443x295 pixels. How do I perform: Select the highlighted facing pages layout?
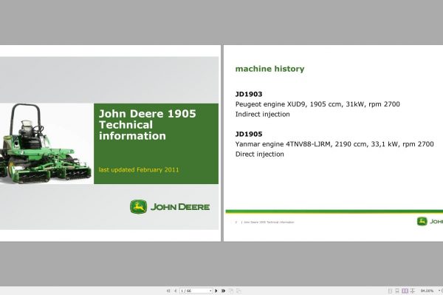pos(405,291)
